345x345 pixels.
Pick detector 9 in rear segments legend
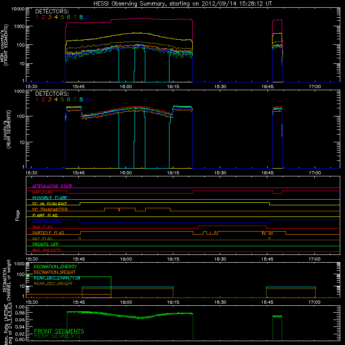click(88, 100)
